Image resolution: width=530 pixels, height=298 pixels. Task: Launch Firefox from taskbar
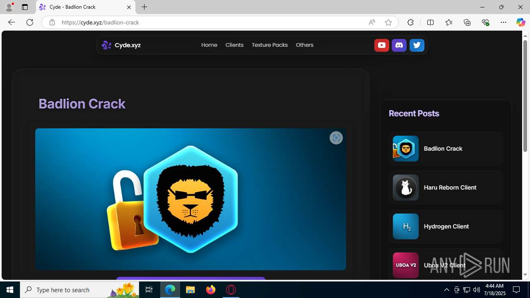[211, 290]
